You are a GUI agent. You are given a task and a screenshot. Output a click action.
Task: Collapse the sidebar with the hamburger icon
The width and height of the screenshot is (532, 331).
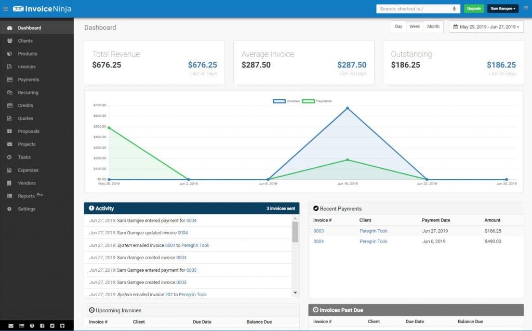coord(6,8)
